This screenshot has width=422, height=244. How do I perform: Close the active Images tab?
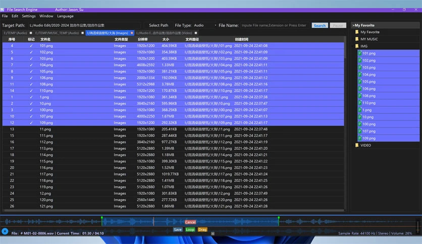pos(132,33)
